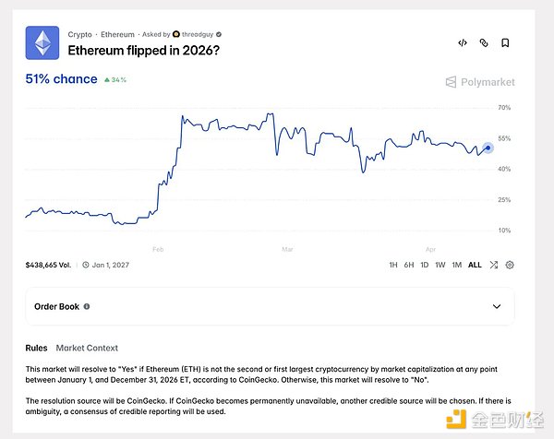Select the 1H chart timeframe
Viewport: 554px width, 439px height.
(393, 265)
